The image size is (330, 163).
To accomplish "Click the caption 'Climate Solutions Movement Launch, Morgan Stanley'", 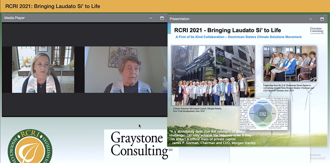I will (197, 108).
